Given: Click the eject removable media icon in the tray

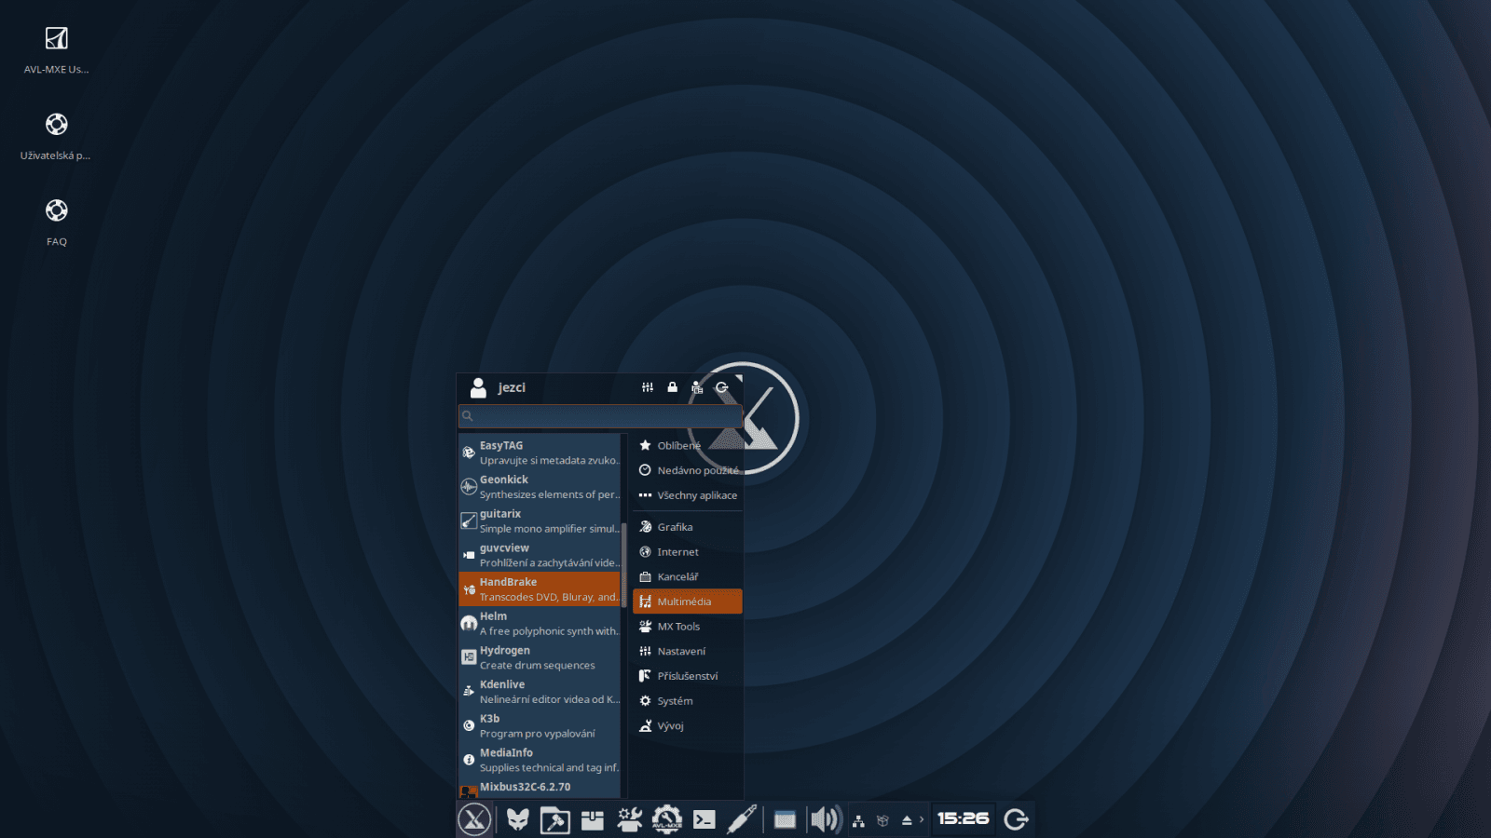Looking at the screenshot, I should [x=908, y=820].
